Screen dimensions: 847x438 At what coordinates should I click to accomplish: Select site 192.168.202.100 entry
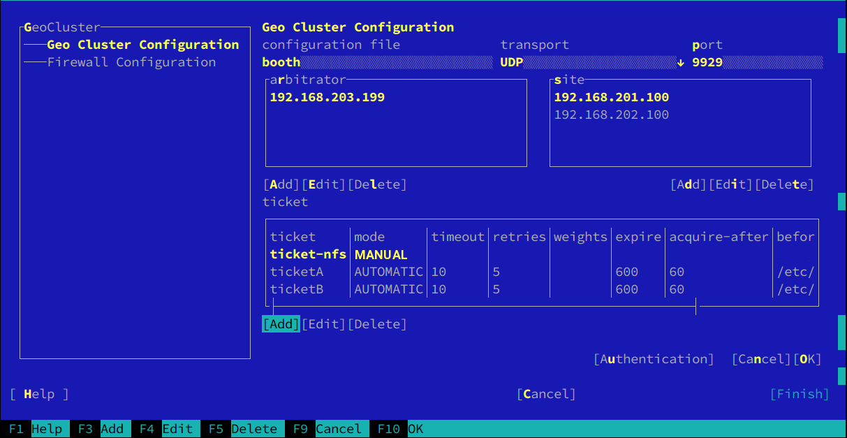point(611,115)
